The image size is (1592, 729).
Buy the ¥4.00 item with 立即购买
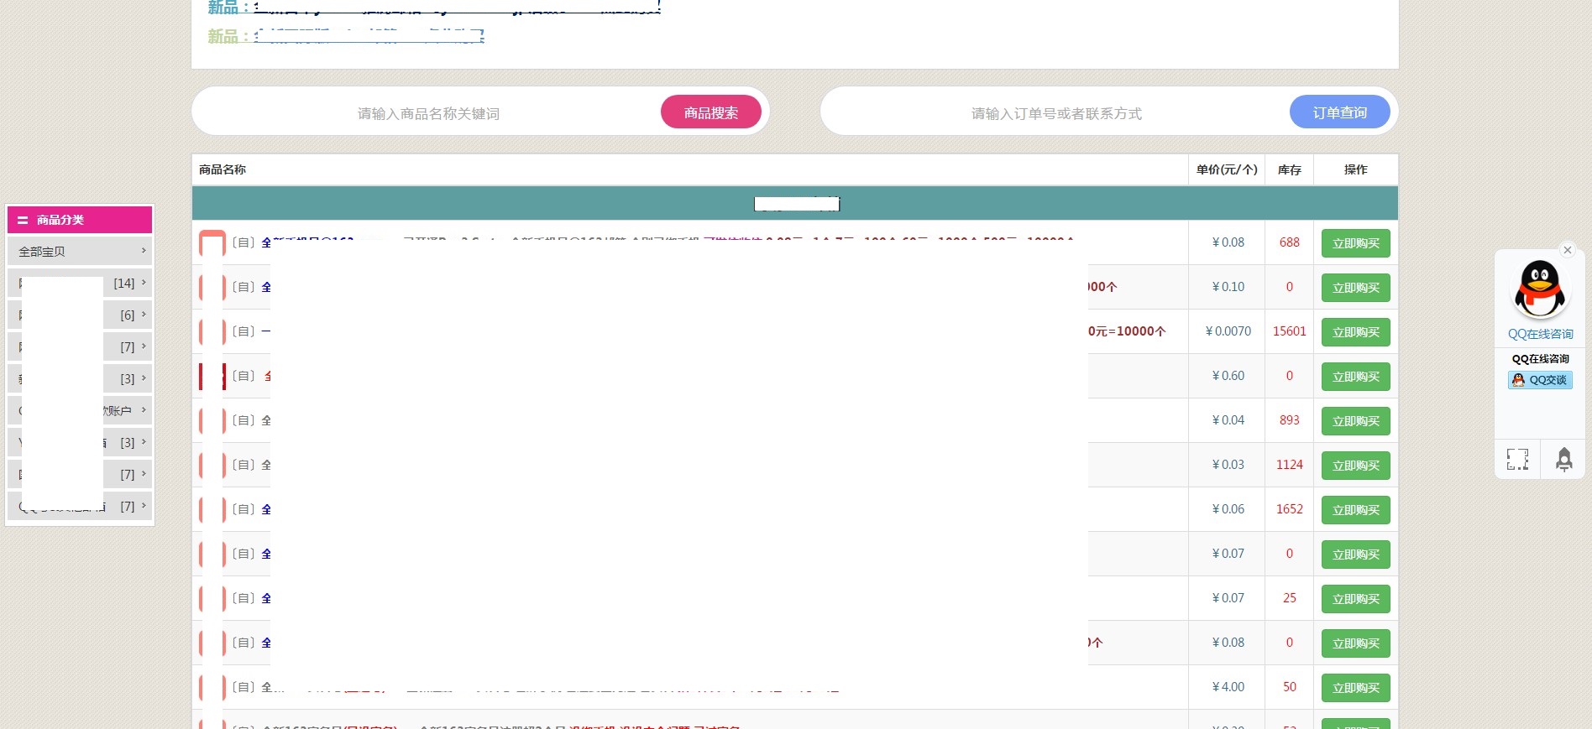tap(1355, 688)
